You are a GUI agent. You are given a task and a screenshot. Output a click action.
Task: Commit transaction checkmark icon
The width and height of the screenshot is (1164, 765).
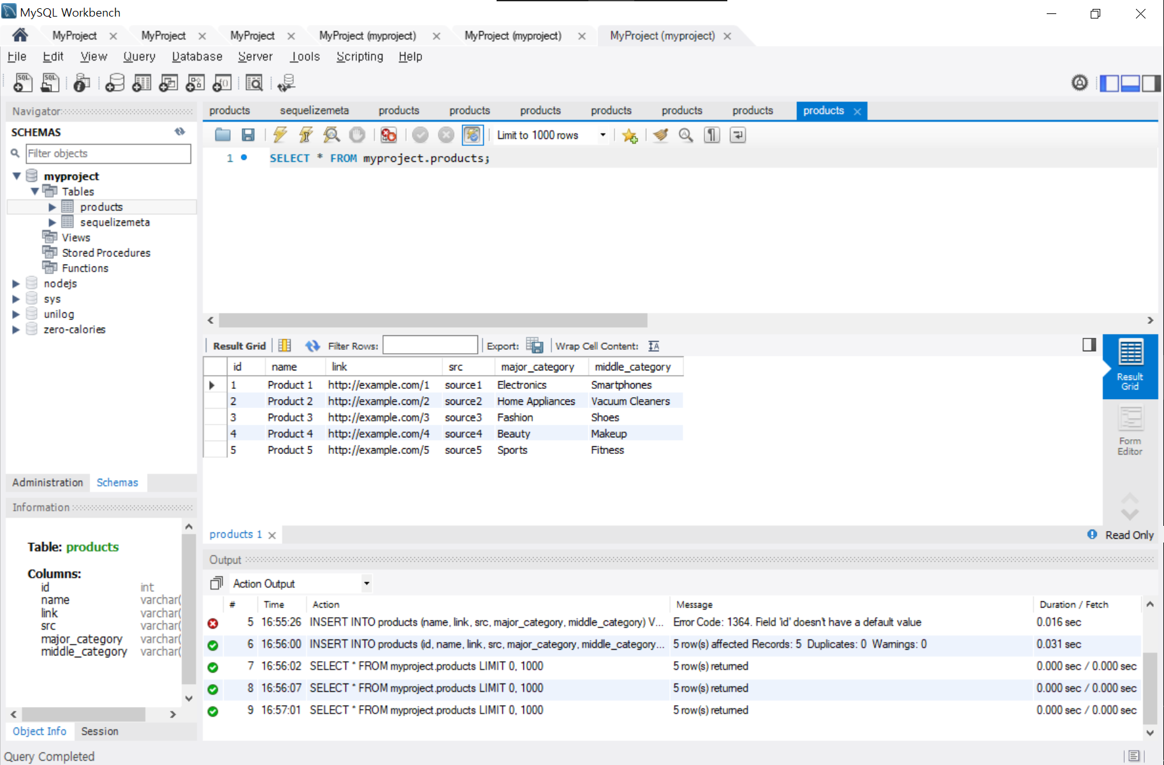tap(420, 135)
